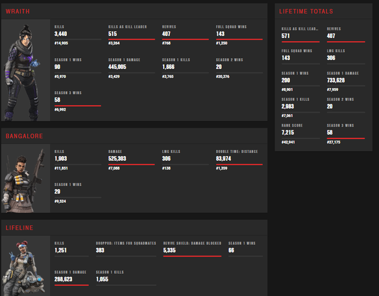Click Wraith's Season 1 Kills value 1,666
Screen dimensions: 379x296
168,67
